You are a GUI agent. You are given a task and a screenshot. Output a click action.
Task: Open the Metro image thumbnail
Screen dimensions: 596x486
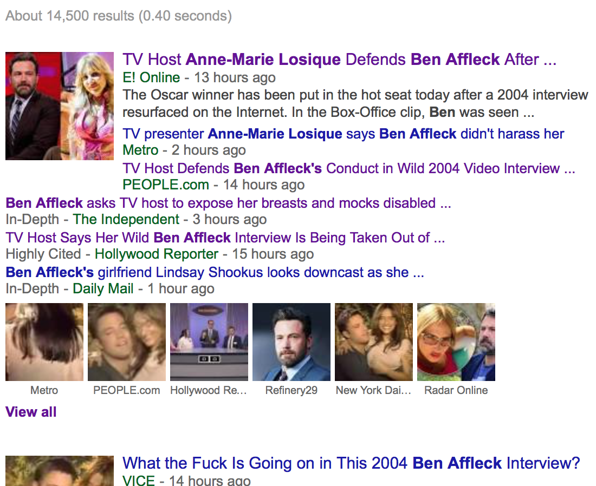44,341
